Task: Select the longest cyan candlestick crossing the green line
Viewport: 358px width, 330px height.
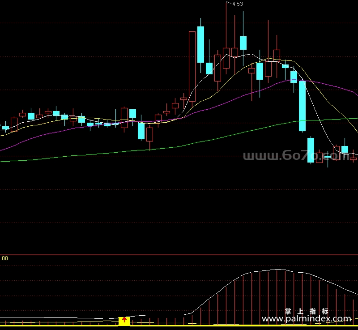Action: click(303, 106)
